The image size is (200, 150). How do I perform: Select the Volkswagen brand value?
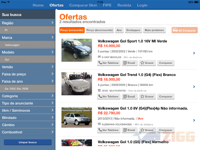(x=28, y=45)
